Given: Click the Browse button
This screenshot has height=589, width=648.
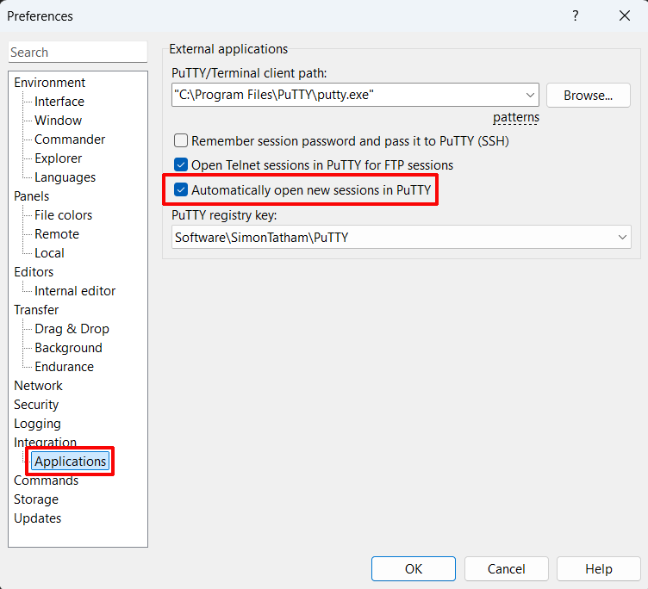Looking at the screenshot, I should coord(588,95).
